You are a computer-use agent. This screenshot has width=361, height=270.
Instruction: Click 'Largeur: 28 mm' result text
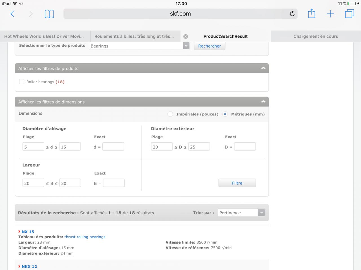(34, 242)
